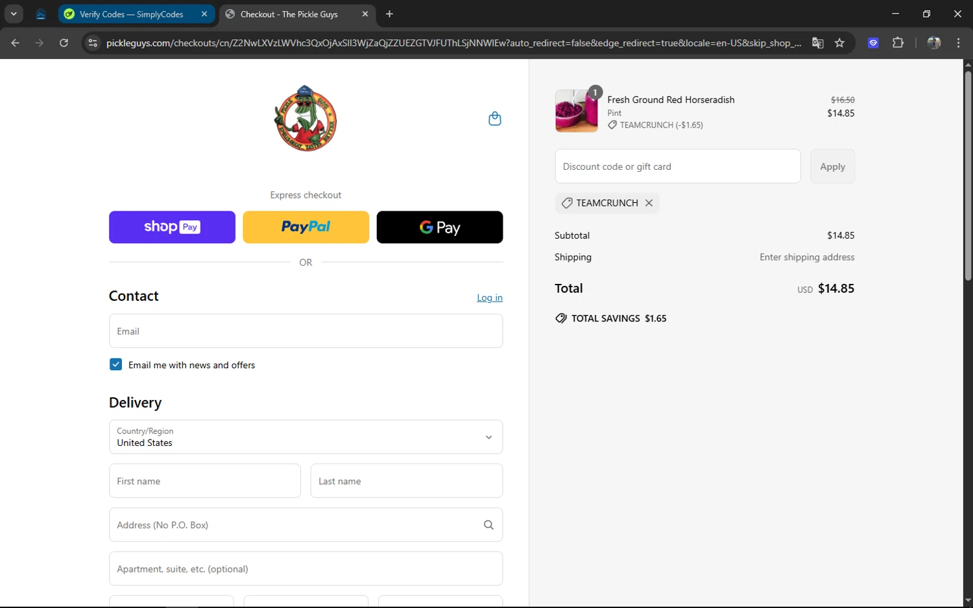The height and width of the screenshot is (608, 973).
Task: Click the address search magnifier icon
Action: coord(488,525)
